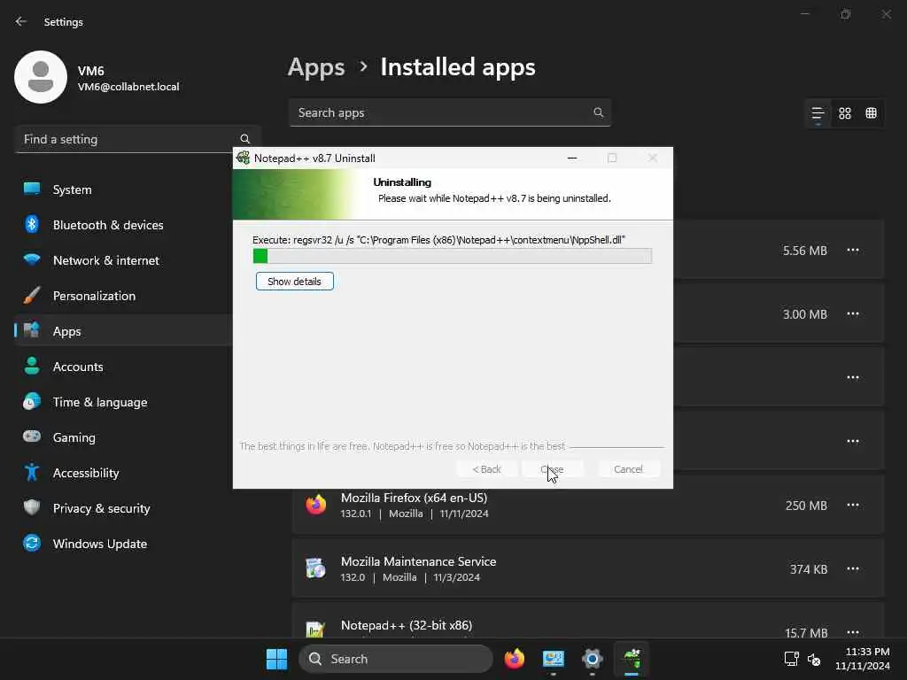The width and height of the screenshot is (907, 680).
Task: Open the VM6 user profile avatar
Action: point(41,77)
